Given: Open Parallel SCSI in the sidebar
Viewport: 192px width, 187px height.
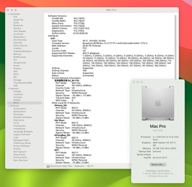Looking at the screenshot, I should [20, 63].
